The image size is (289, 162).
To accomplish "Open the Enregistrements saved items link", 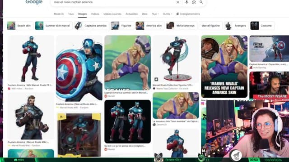I will click(188, 14).
